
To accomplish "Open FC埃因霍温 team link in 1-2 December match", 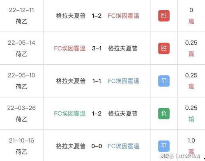I will point(124,16).
